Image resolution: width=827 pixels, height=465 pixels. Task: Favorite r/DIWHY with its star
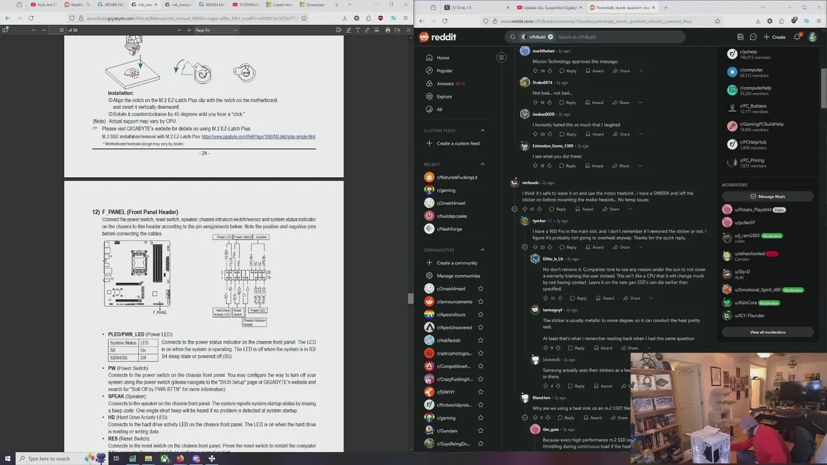click(x=480, y=392)
